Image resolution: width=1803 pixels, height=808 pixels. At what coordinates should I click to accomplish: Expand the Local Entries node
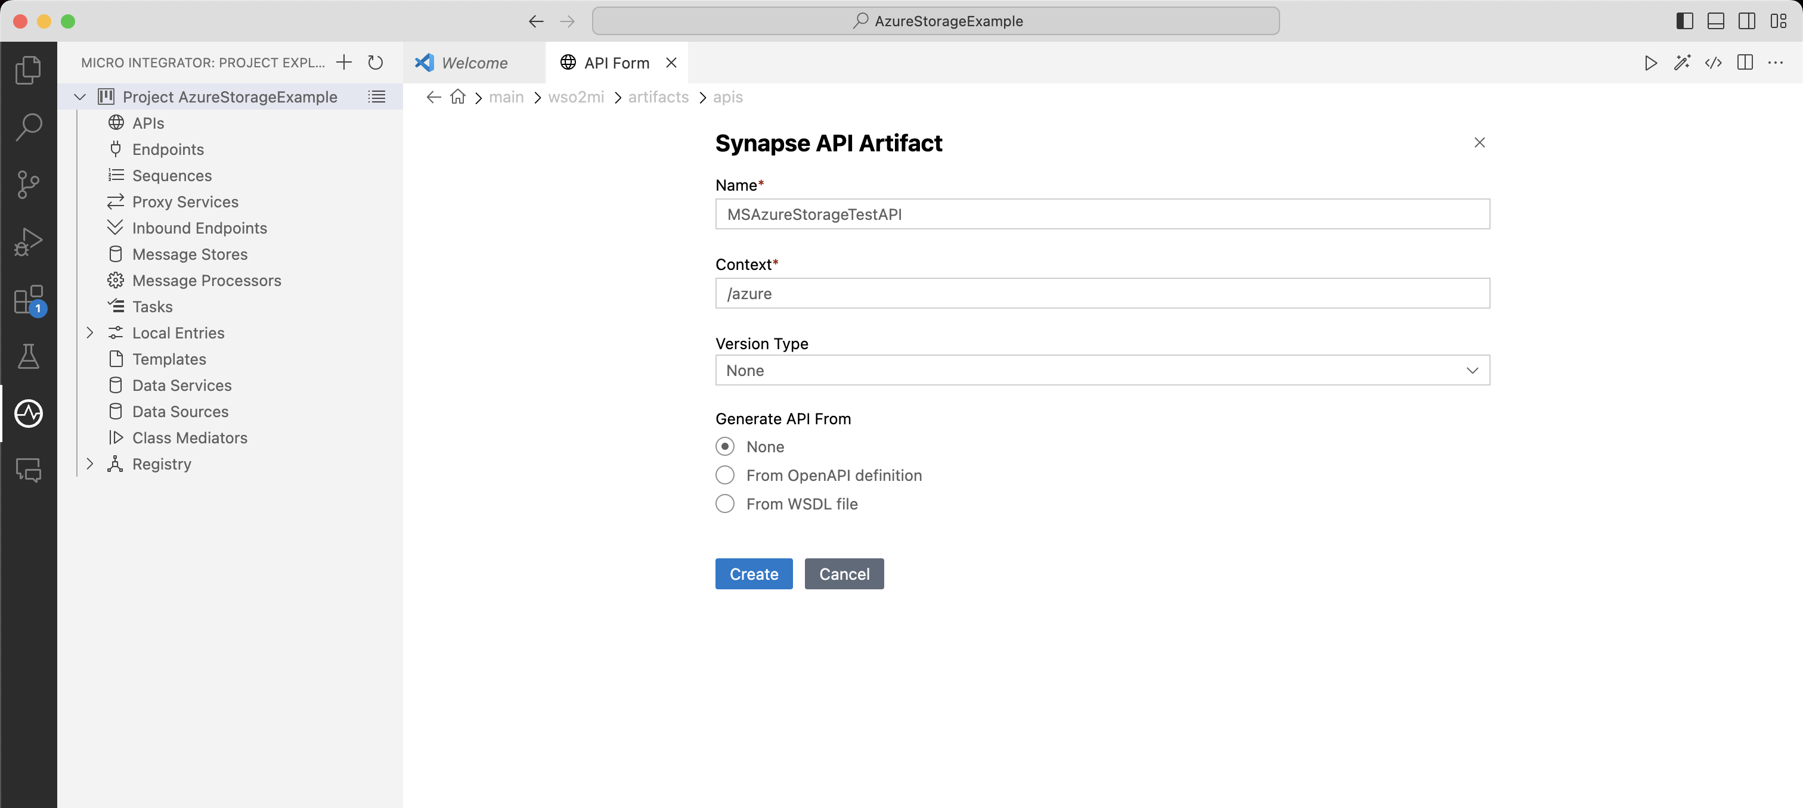click(89, 333)
